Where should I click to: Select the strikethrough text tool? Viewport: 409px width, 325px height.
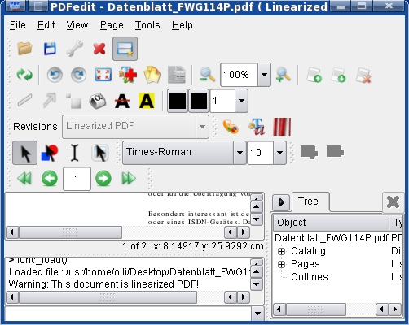[x=122, y=101]
